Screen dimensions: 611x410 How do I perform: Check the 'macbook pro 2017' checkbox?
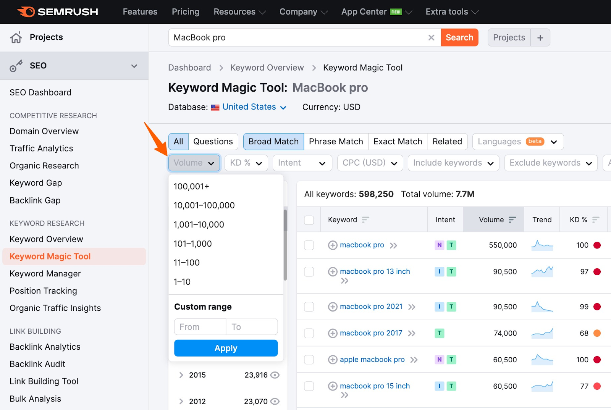click(309, 333)
